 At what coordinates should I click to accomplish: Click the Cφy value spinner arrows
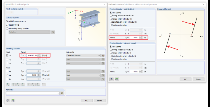38,75
